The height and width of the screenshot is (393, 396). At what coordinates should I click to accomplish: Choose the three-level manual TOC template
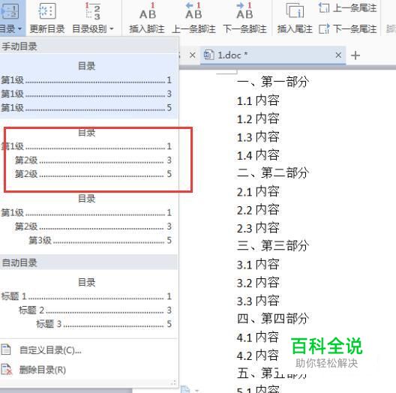(88, 219)
